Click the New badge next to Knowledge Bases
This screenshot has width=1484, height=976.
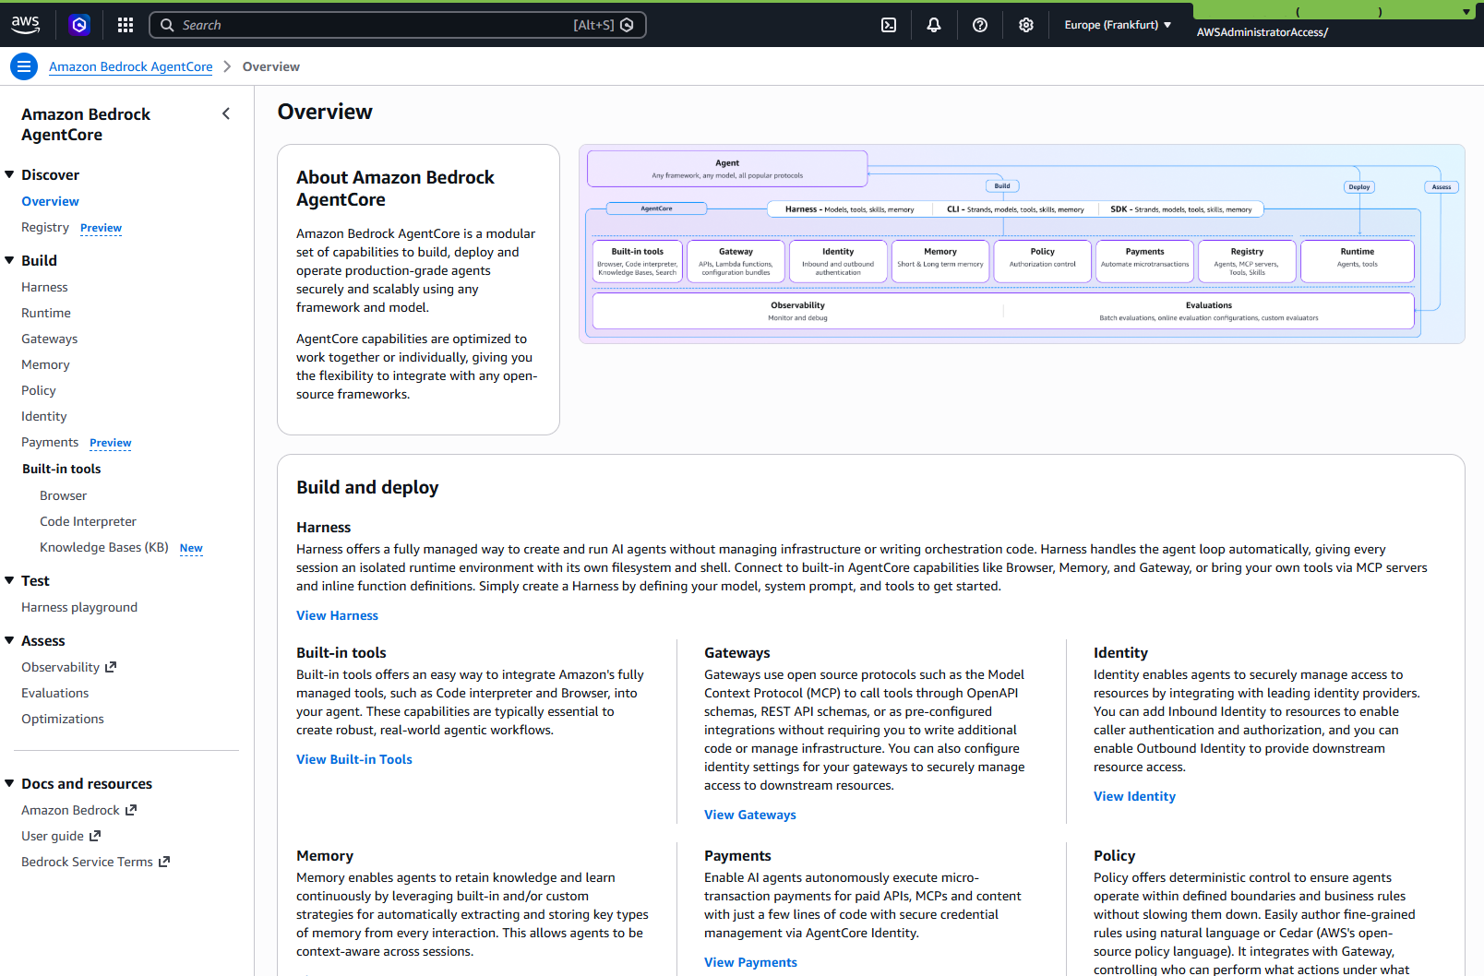point(191,548)
